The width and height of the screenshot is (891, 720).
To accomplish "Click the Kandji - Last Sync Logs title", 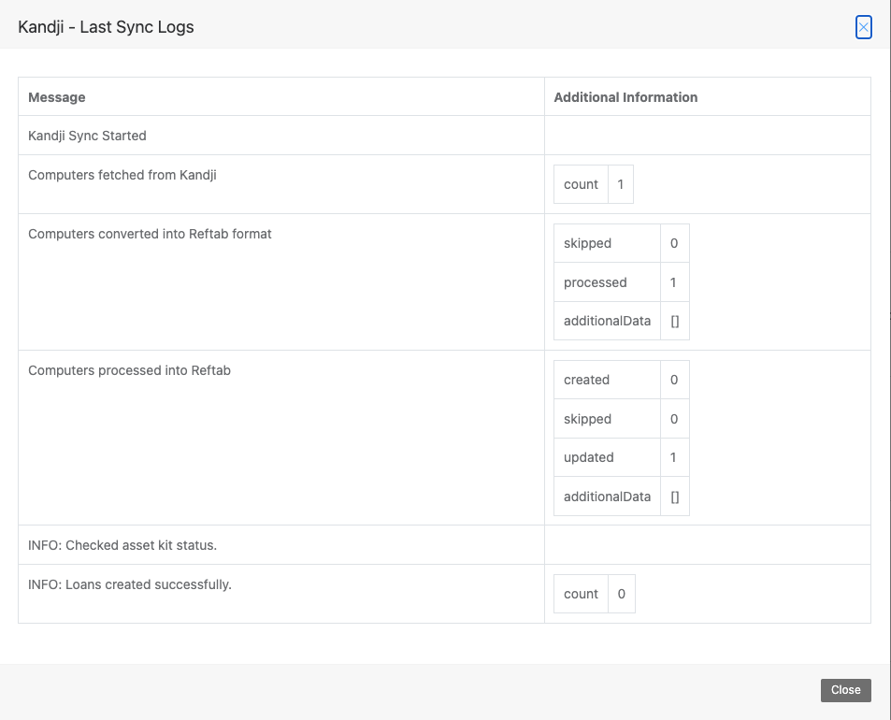I will click(103, 27).
